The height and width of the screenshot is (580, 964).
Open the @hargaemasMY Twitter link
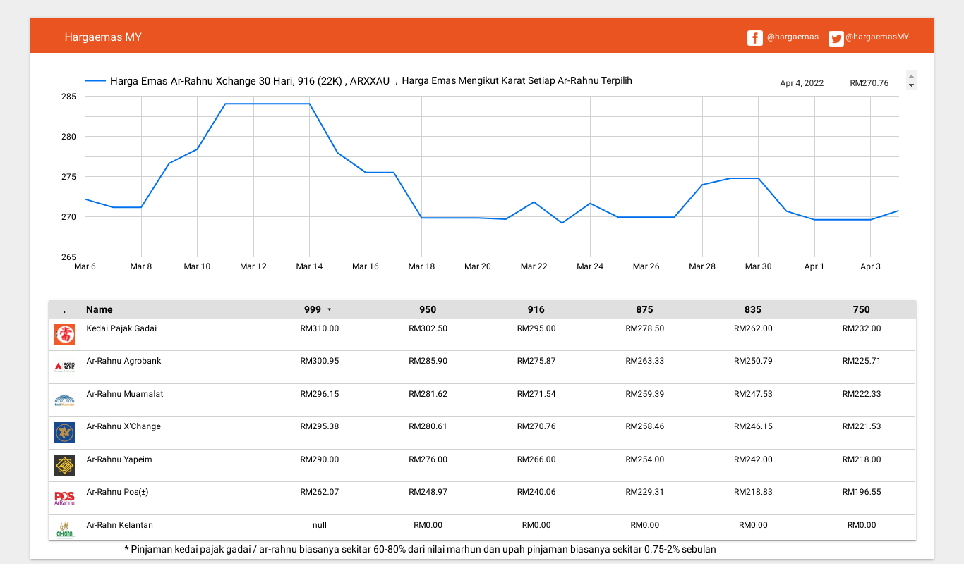(x=877, y=37)
